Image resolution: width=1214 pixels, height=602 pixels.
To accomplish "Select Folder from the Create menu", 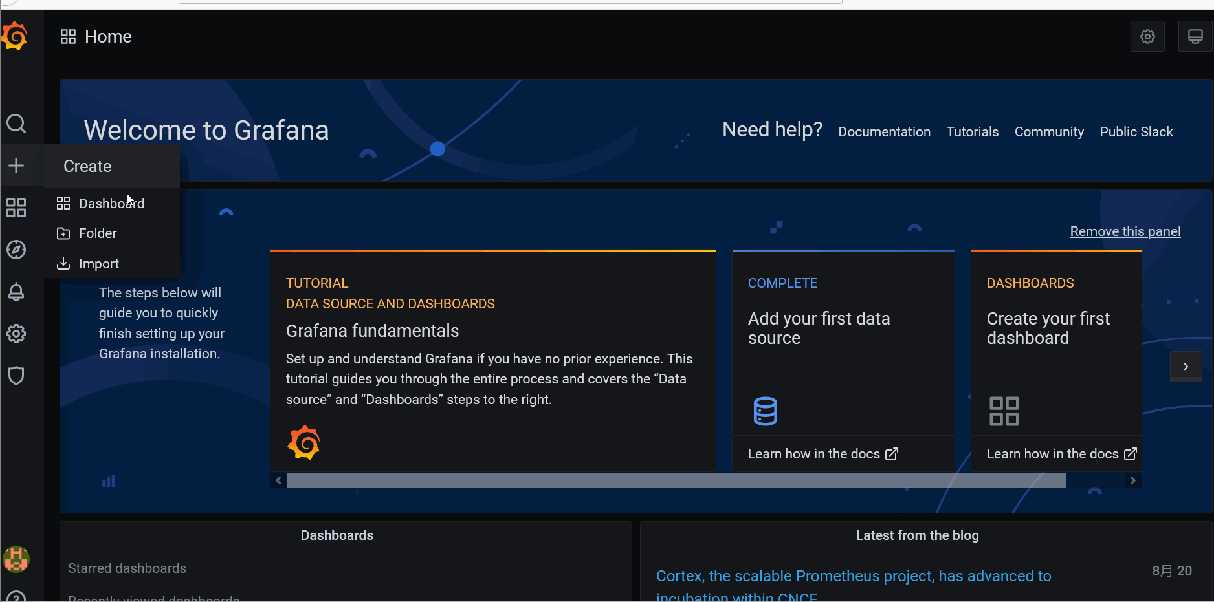I will click(97, 233).
